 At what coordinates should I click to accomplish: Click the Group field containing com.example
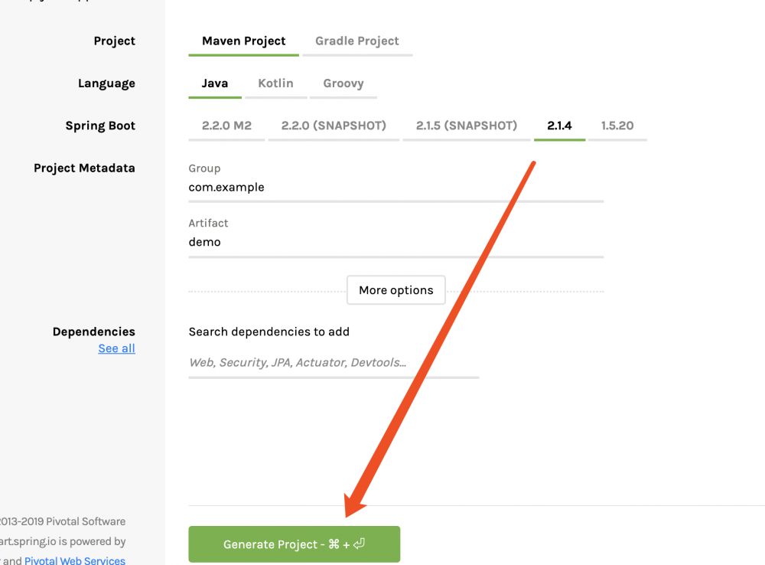pyautogui.click(x=396, y=188)
